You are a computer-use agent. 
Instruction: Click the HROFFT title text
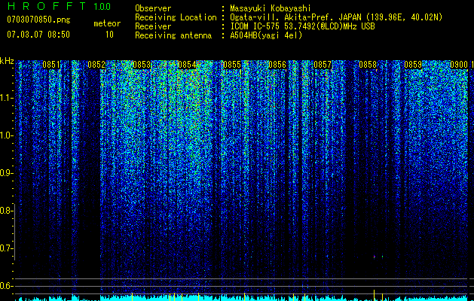coord(47,6)
